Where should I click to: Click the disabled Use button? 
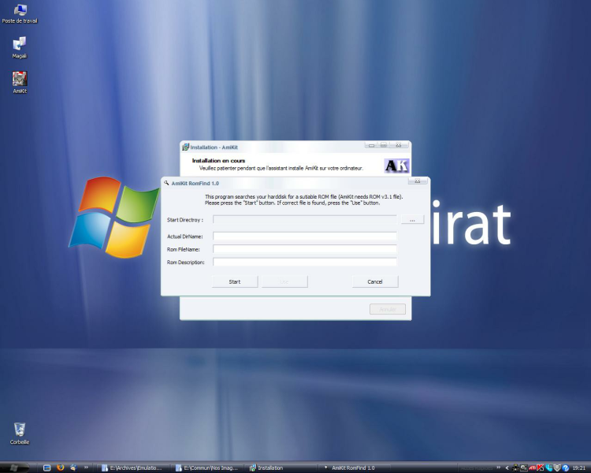(284, 281)
